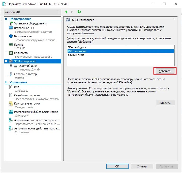This screenshot has width=182, height=173.
Task: Expand the Сетевой адаптер tree node
Action: pos(6,74)
